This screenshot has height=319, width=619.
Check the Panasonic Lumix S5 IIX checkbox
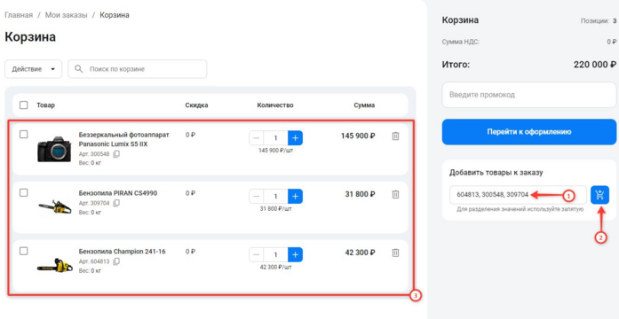24,135
